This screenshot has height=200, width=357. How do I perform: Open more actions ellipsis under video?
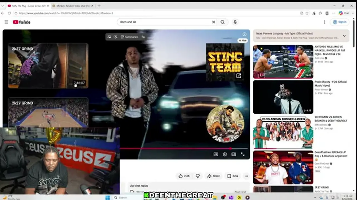246,176
